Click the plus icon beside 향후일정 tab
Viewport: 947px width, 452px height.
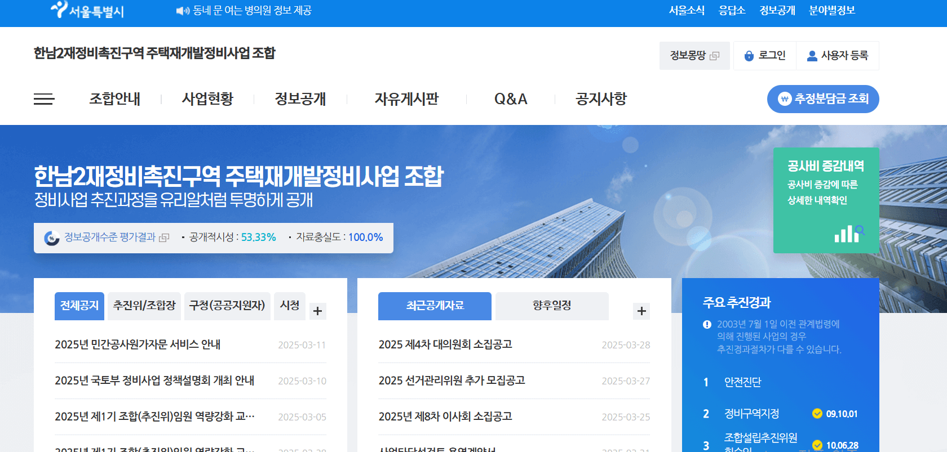pos(641,311)
